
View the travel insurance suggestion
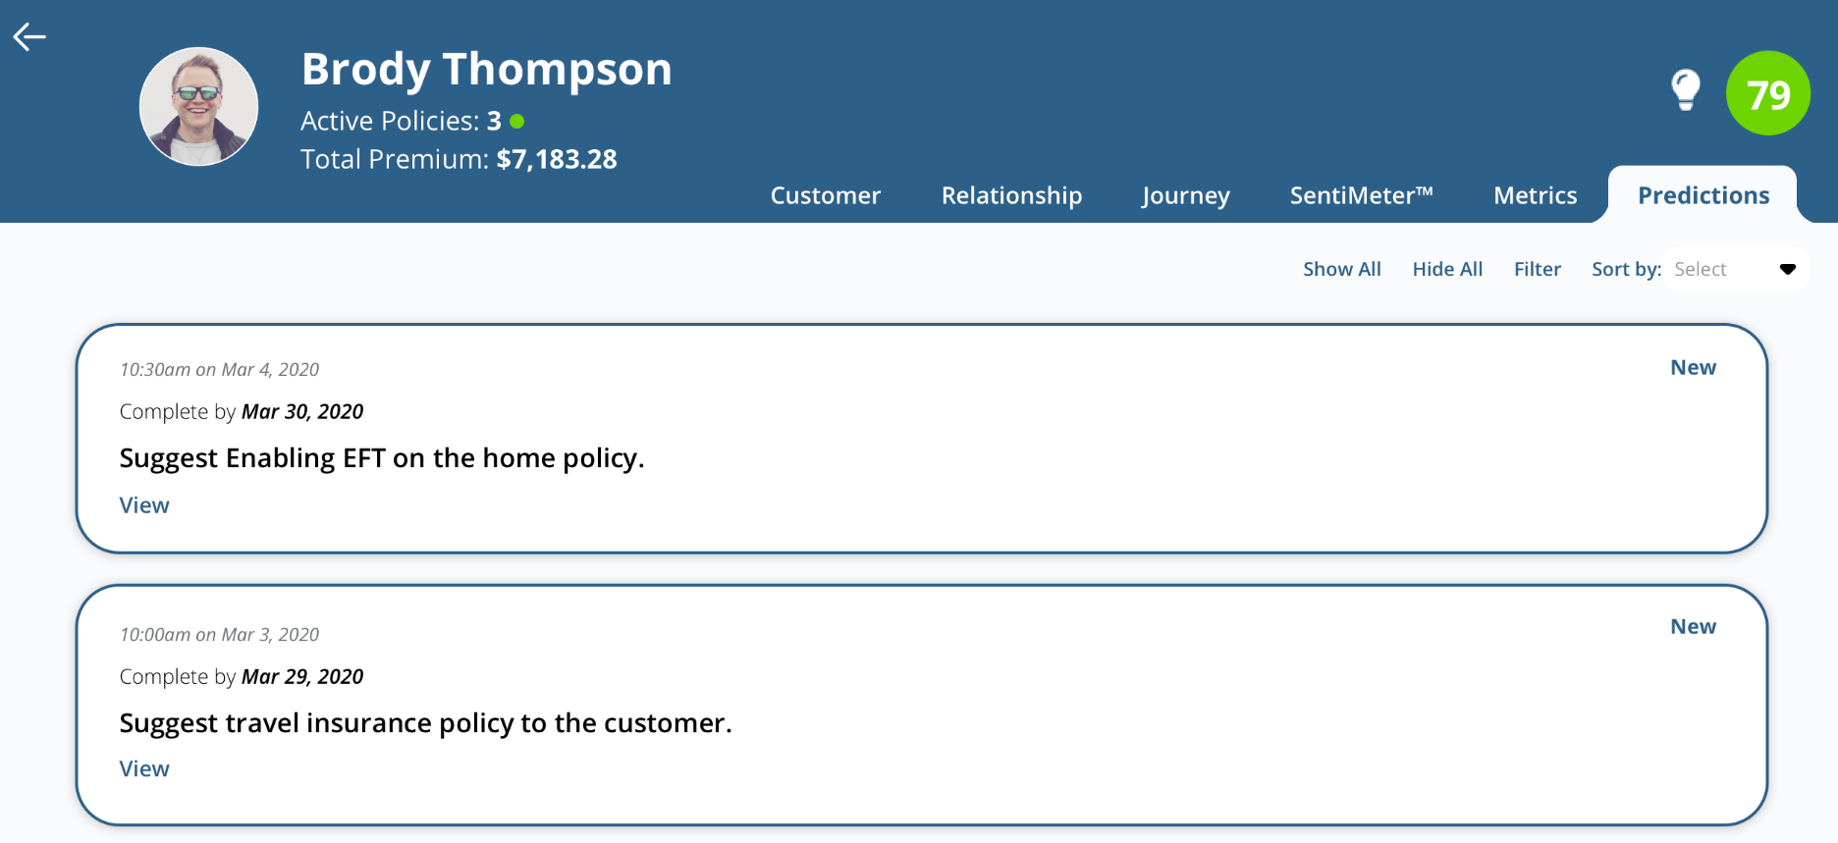point(144,769)
